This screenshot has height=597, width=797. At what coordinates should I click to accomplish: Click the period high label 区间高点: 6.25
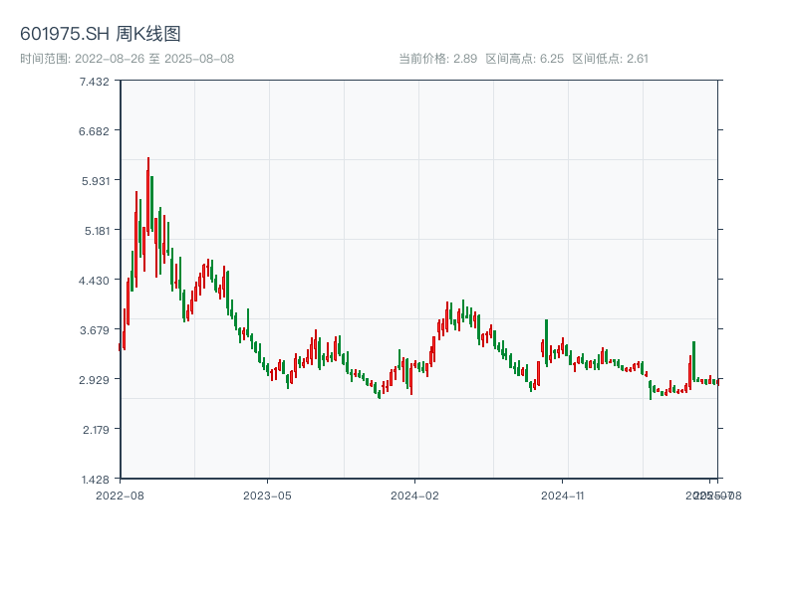pyautogui.click(x=525, y=59)
